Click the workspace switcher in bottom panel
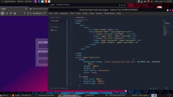The image size is (173, 97). click(x=154, y=95)
